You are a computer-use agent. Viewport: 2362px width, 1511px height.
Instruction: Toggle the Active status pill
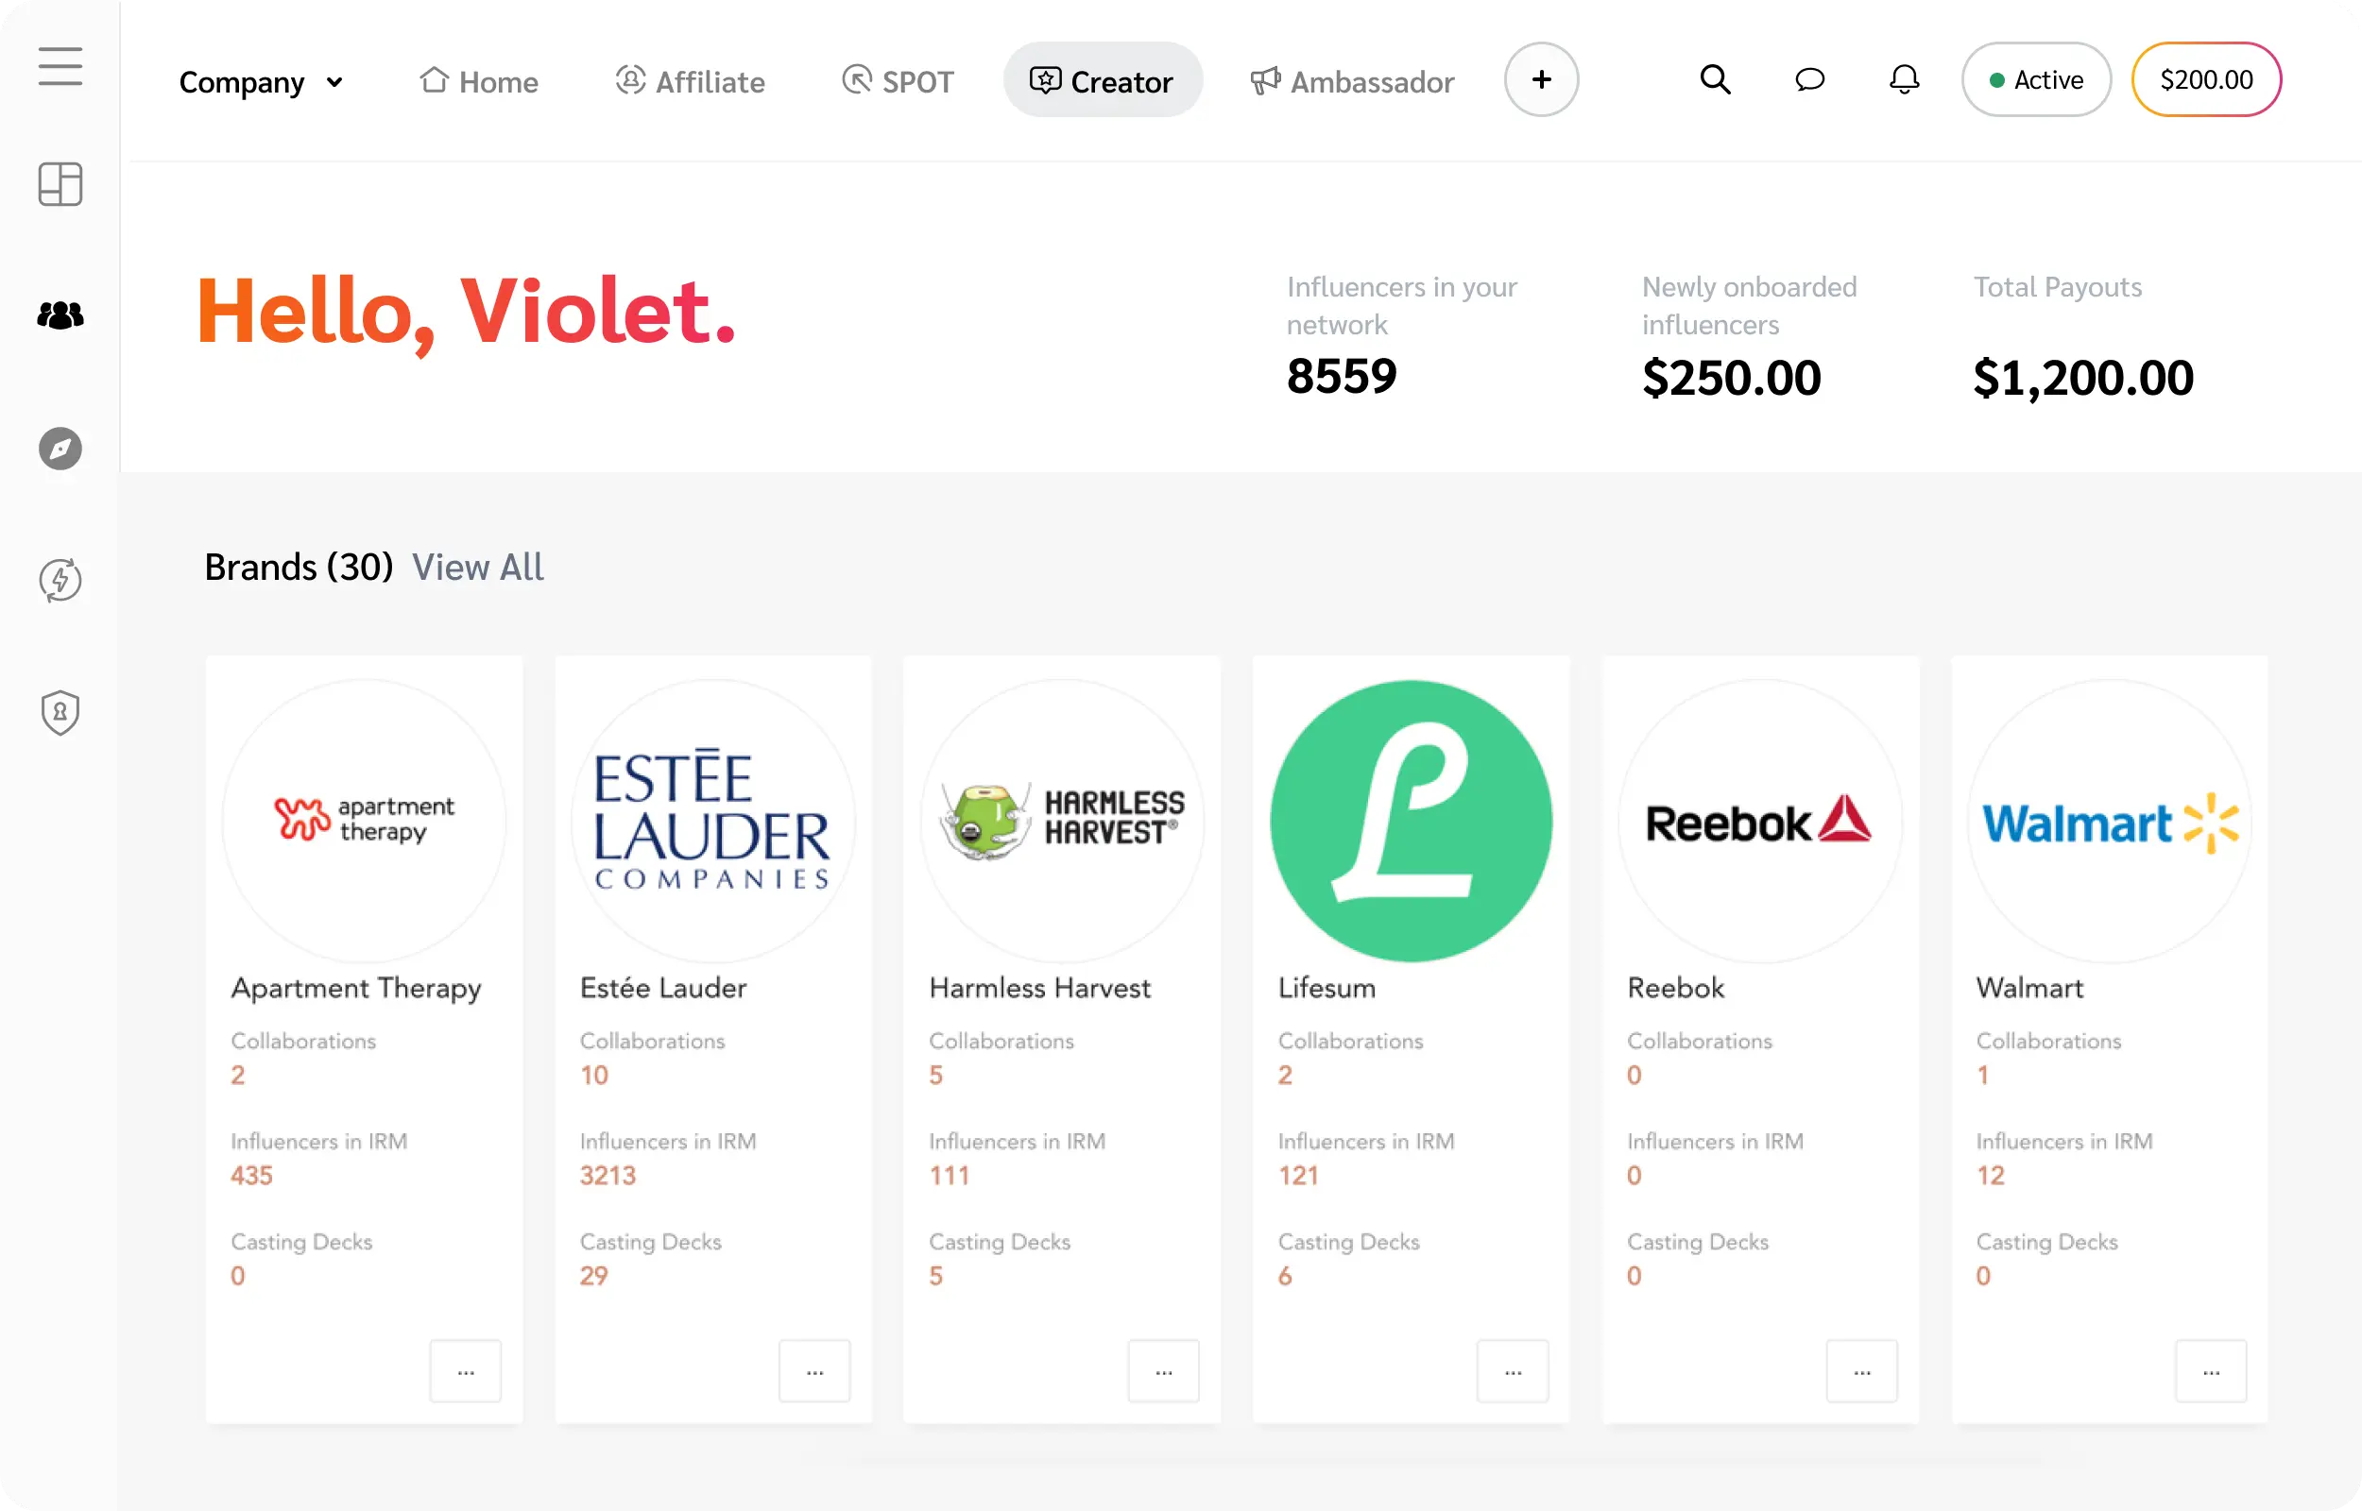click(2035, 79)
